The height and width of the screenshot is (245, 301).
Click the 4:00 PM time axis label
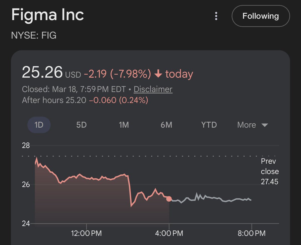(x=169, y=233)
